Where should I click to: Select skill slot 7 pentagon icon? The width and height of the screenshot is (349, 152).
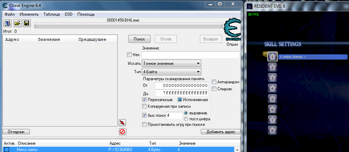[272, 120]
